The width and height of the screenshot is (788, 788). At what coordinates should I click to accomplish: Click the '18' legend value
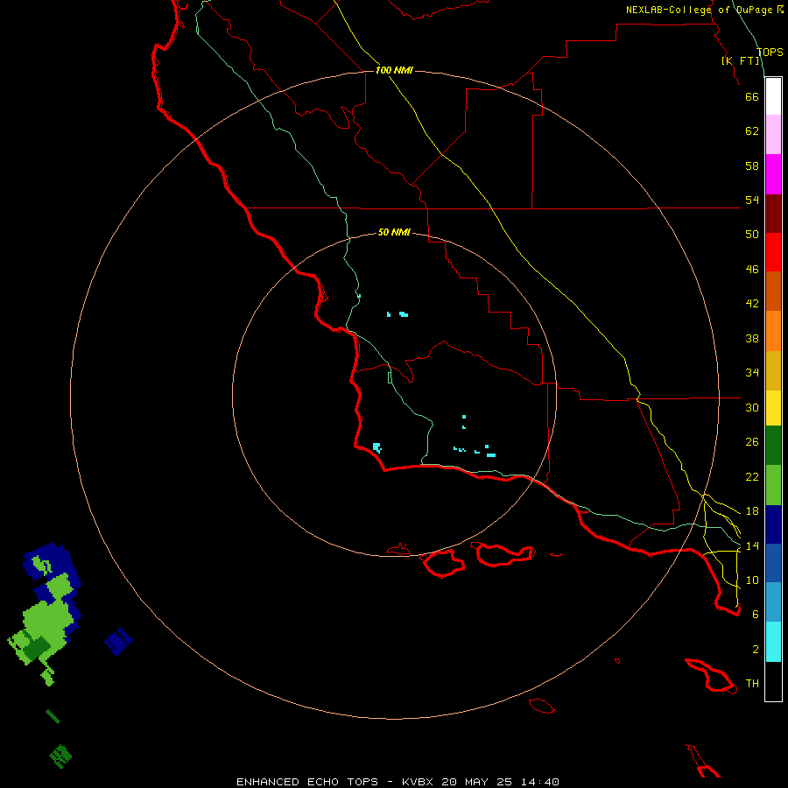pos(752,511)
